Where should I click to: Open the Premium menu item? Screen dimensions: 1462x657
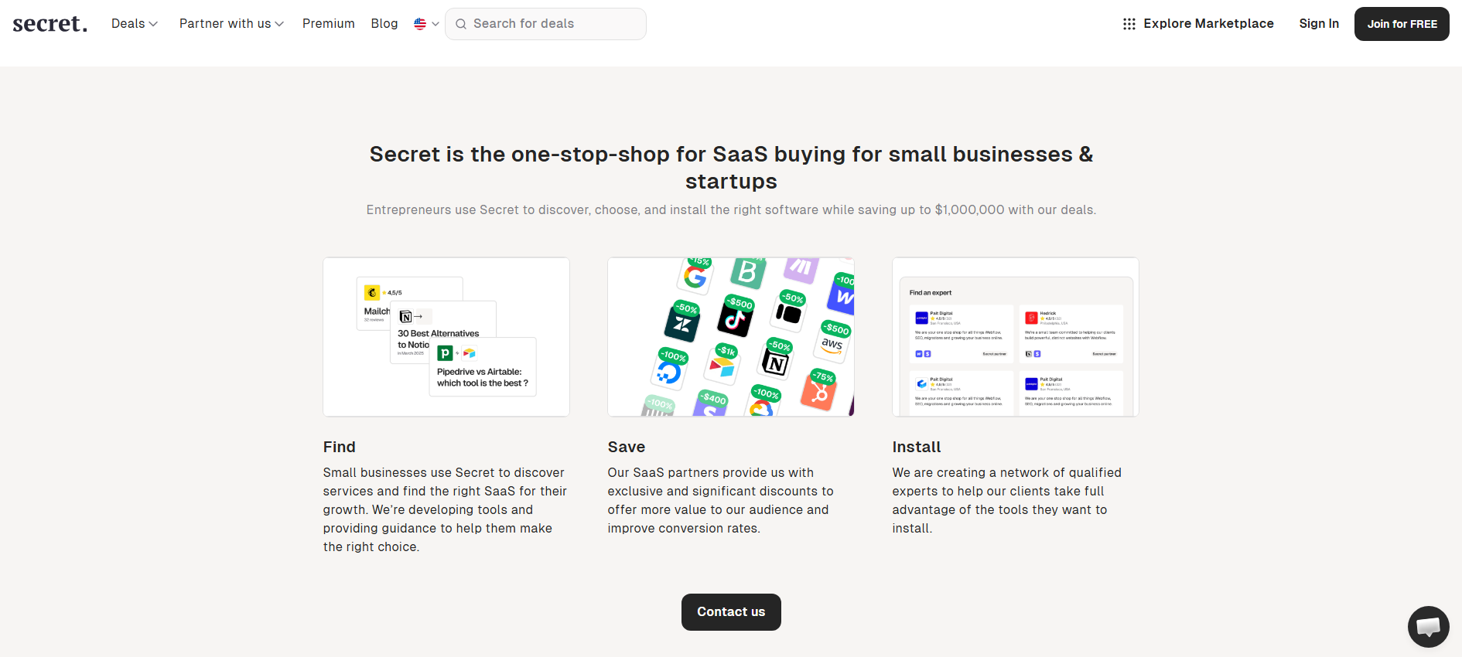(x=329, y=24)
